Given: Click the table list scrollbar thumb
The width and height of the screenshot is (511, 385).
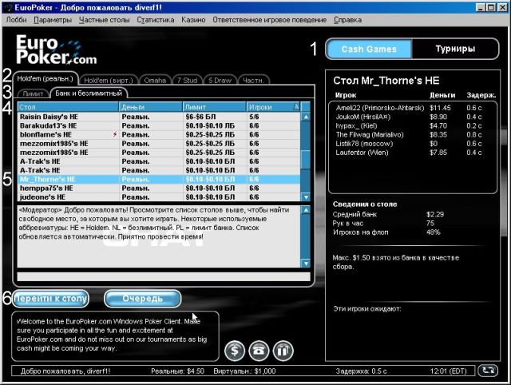Looking at the screenshot, I should (306, 160).
